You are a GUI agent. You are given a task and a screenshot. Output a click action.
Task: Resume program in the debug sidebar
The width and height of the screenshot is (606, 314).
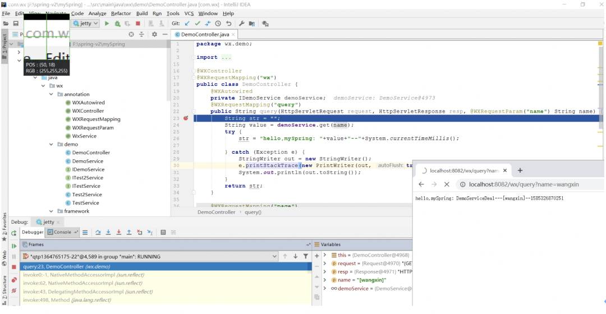pyautogui.click(x=14, y=246)
